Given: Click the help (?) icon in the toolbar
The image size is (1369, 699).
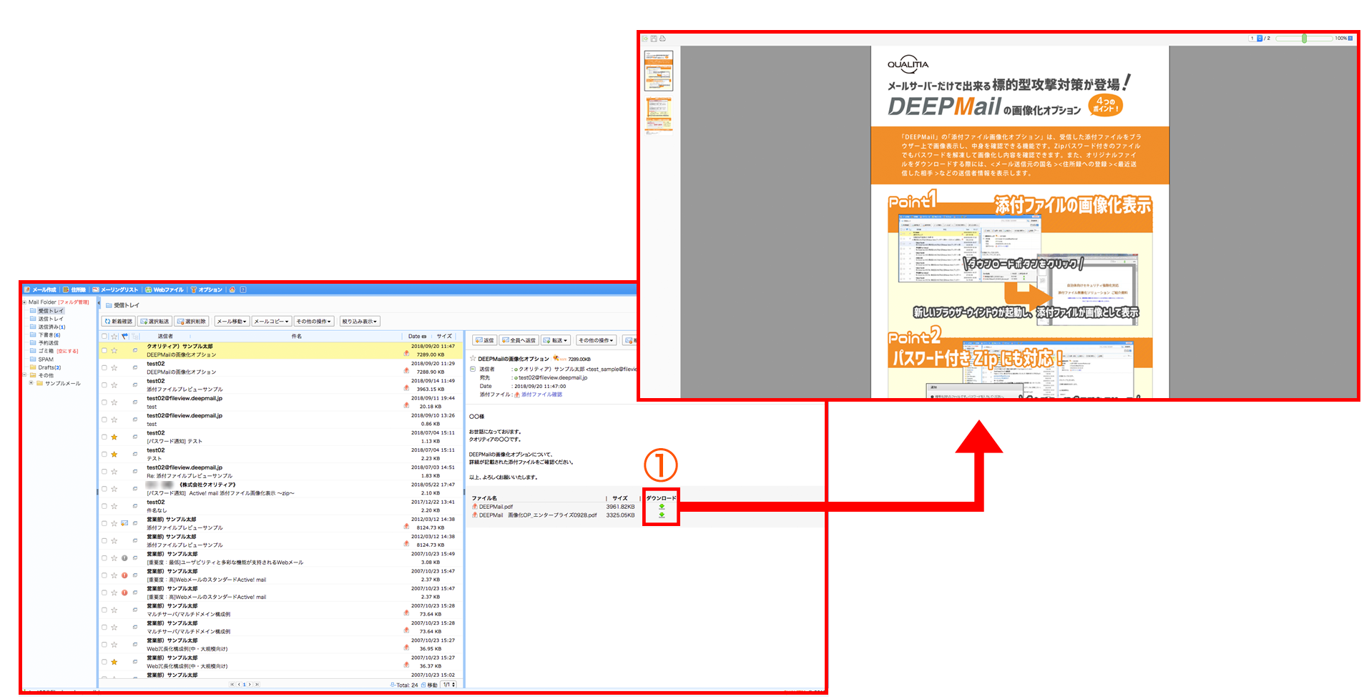Looking at the screenshot, I should pyautogui.click(x=242, y=290).
